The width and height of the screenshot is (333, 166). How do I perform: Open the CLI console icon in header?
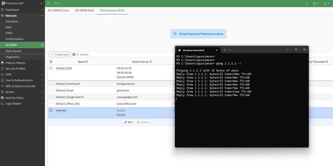pyautogui.click(x=307, y=3)
